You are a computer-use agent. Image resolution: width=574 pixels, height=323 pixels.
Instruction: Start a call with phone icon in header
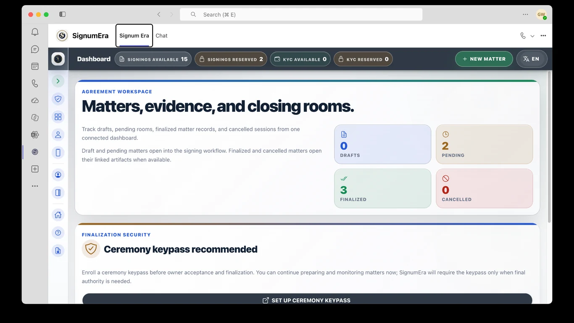tap(523, 36)
